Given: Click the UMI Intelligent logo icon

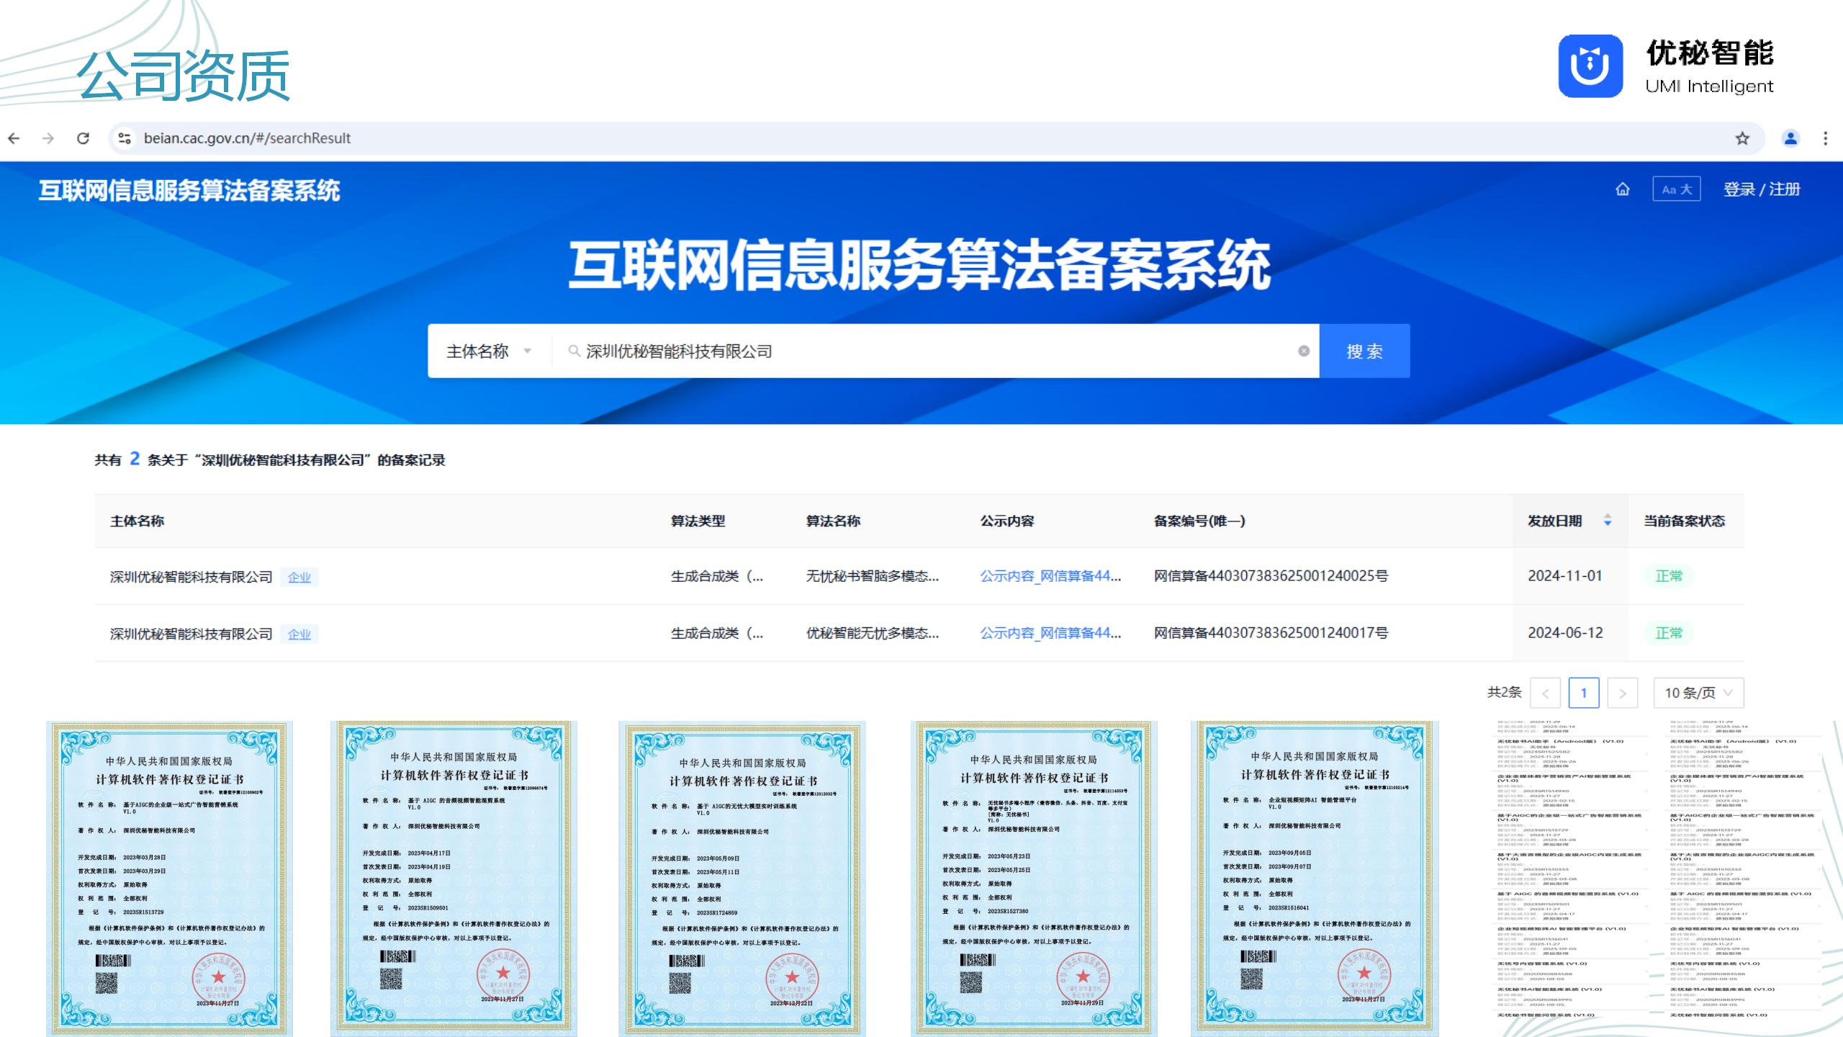Looking at the screenshot, I should [x=1590, y=66].
